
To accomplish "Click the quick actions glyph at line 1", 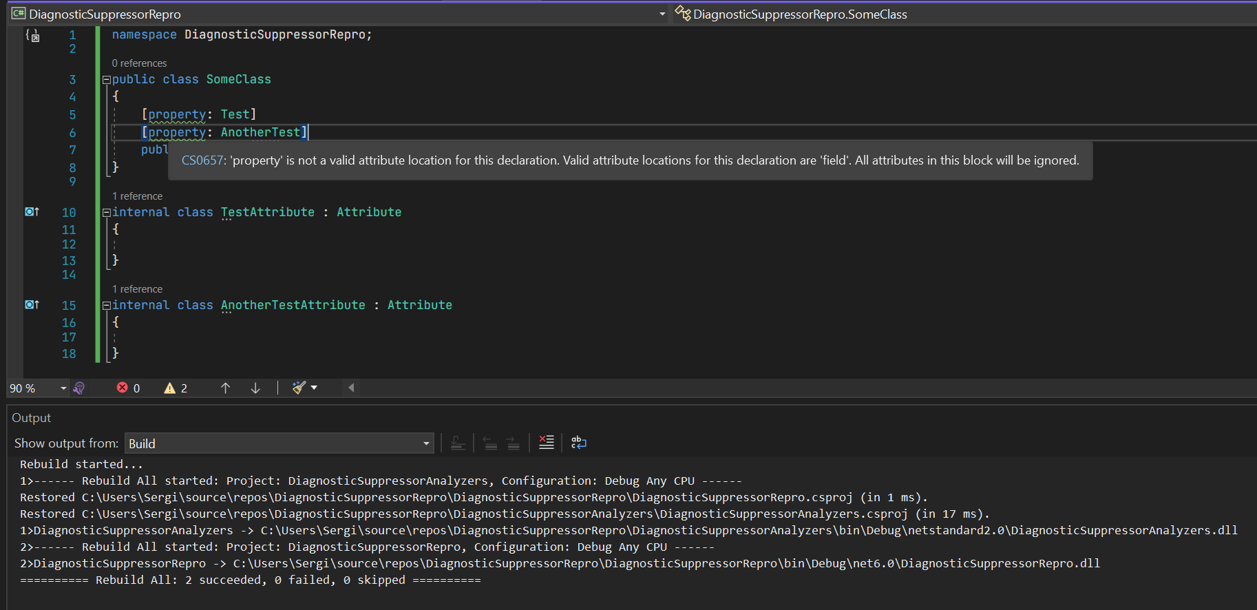I will tap(32, 35).
